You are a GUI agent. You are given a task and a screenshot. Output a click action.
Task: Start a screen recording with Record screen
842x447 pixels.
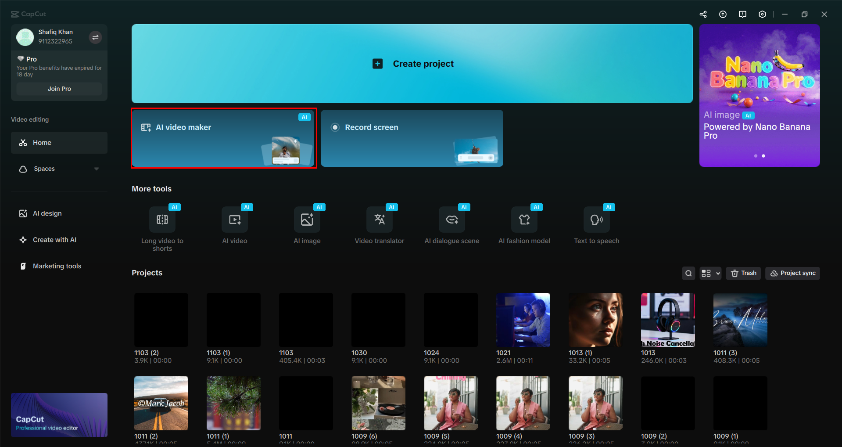[412, 138]
